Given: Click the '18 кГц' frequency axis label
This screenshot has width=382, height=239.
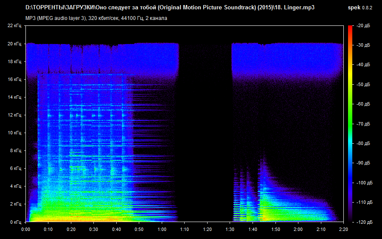Looking at the screenshot, I should (14, 61).
